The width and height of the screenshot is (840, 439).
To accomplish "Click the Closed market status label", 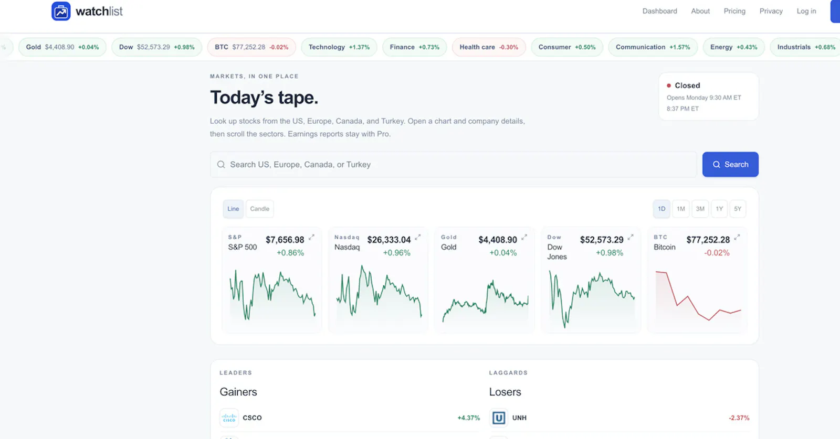I will [687, 85].
